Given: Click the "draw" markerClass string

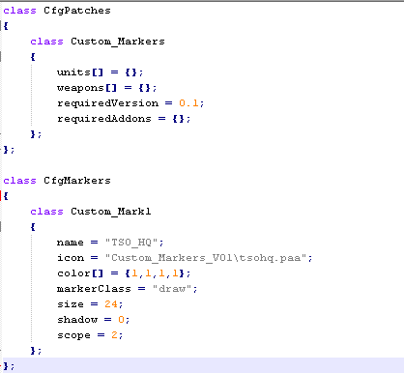Looking at the screenshot, I should (x=172, y=289).
